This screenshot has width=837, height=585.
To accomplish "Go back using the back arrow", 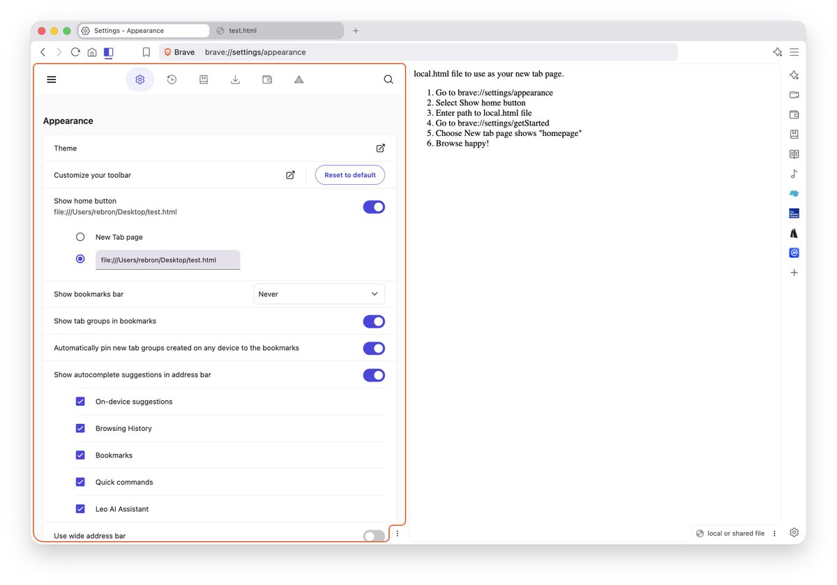I will (x=43, y=52).
